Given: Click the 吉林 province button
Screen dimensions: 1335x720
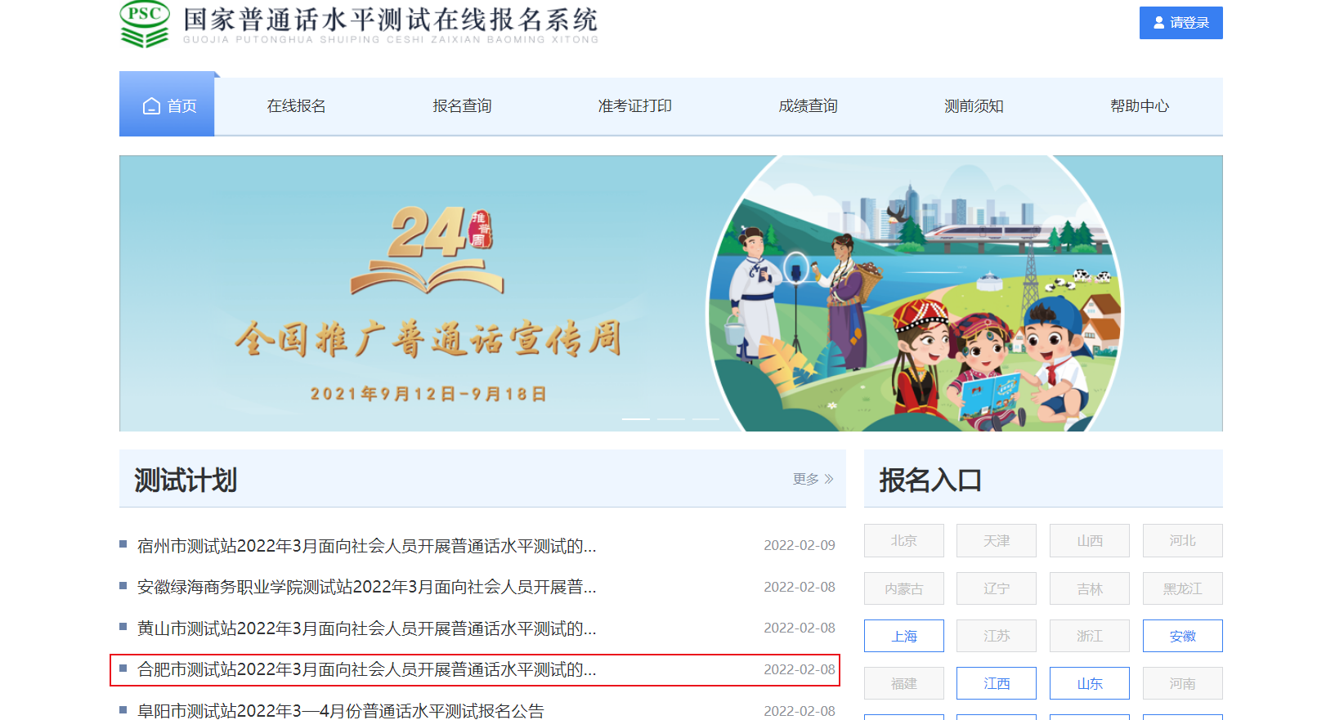Looking at the screenshot, I should [1090, 588].
